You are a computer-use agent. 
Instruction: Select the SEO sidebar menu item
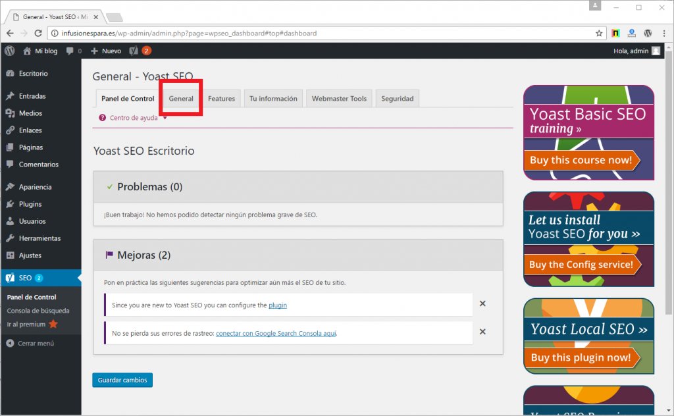tap(40, 278)
